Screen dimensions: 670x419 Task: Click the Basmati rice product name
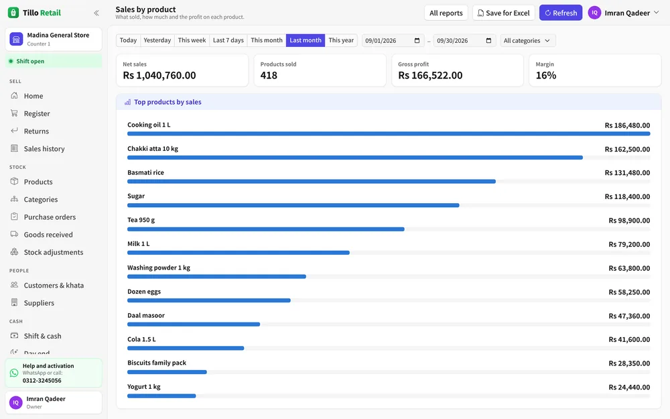click(145, 172)
